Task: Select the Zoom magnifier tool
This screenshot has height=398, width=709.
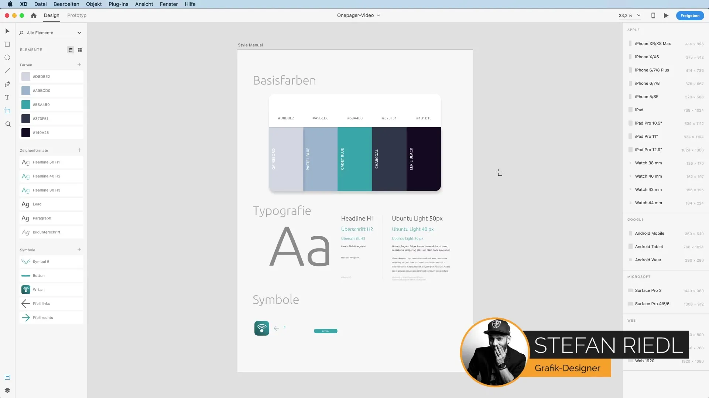Action: 8,124
